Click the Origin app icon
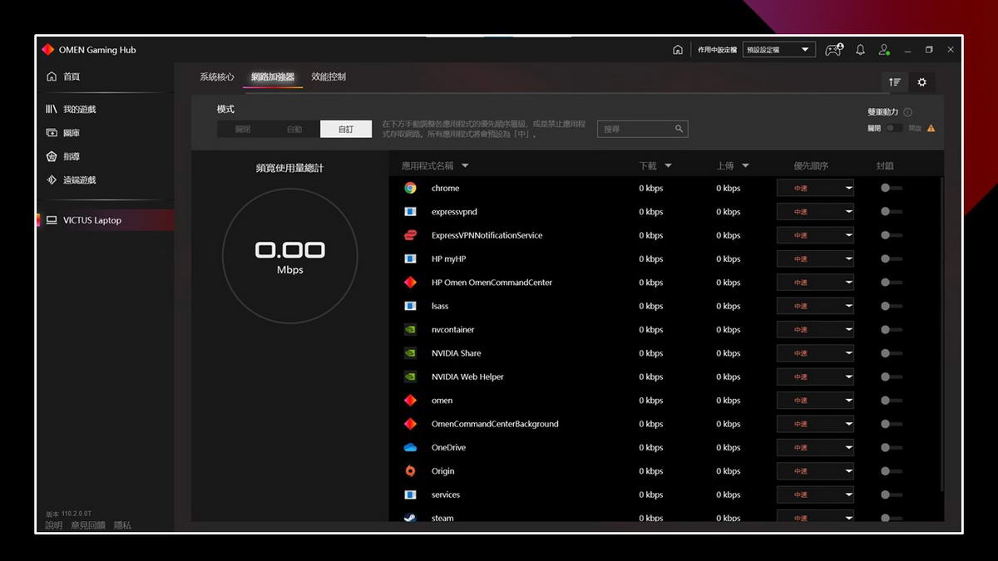Viewport: 998px width, 561px height. tap(410, 471)
